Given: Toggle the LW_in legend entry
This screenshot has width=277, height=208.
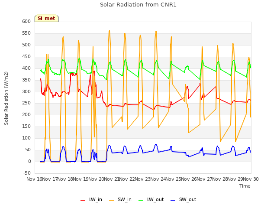Looking at the screenshot, I should coord(91,199).
